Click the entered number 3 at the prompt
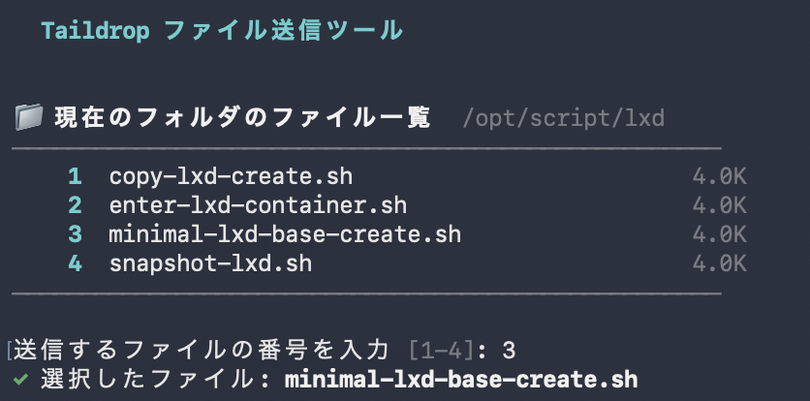This screenshot has width=810, height=401. click(509, 349)
